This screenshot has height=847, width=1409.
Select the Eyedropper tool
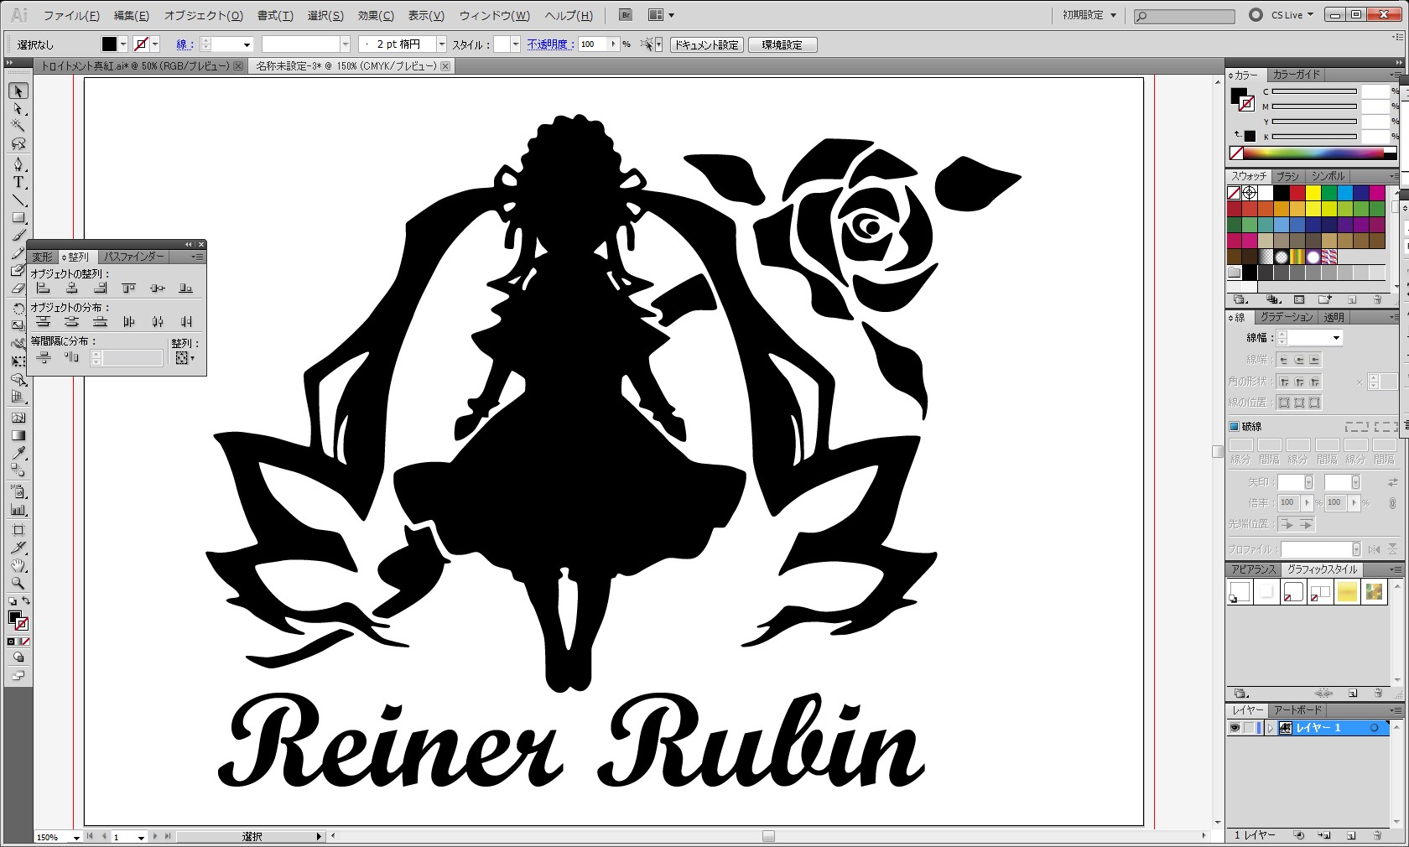tap(18, 454)
